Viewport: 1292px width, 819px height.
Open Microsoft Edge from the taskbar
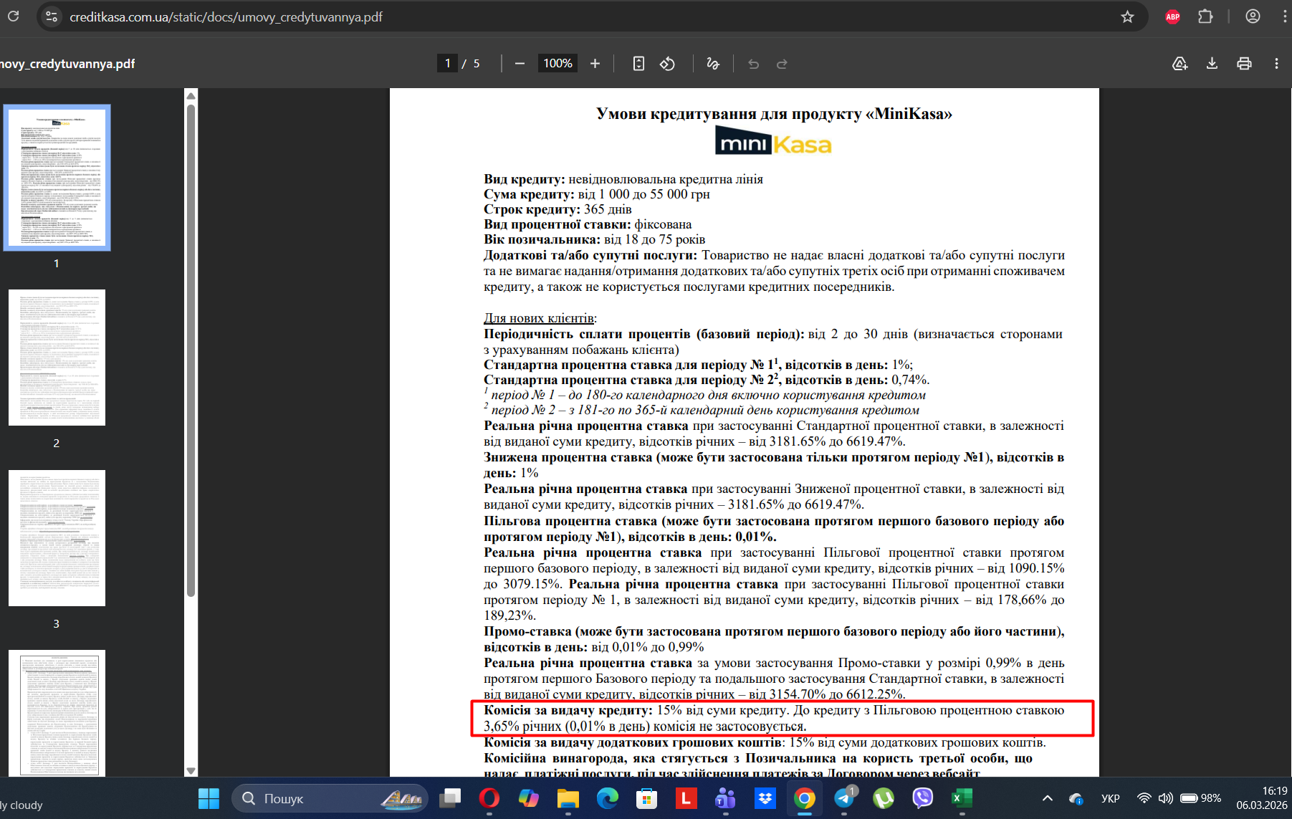[608, 798]
